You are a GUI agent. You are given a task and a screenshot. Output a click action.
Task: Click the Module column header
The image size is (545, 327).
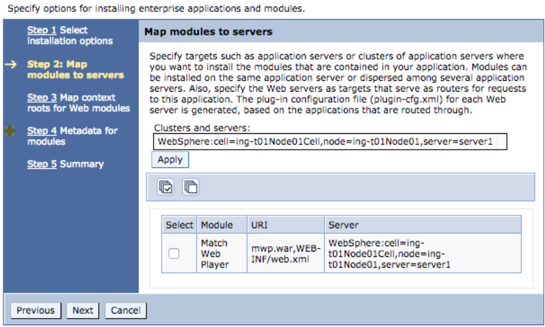click(x=222, y=225)
